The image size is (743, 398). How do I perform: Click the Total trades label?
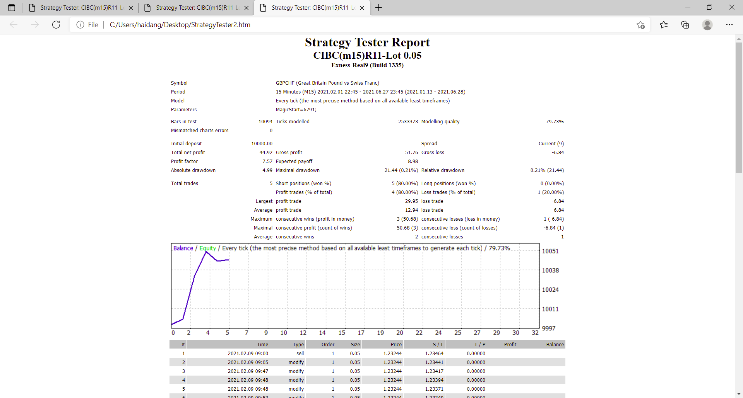point(184,184)
